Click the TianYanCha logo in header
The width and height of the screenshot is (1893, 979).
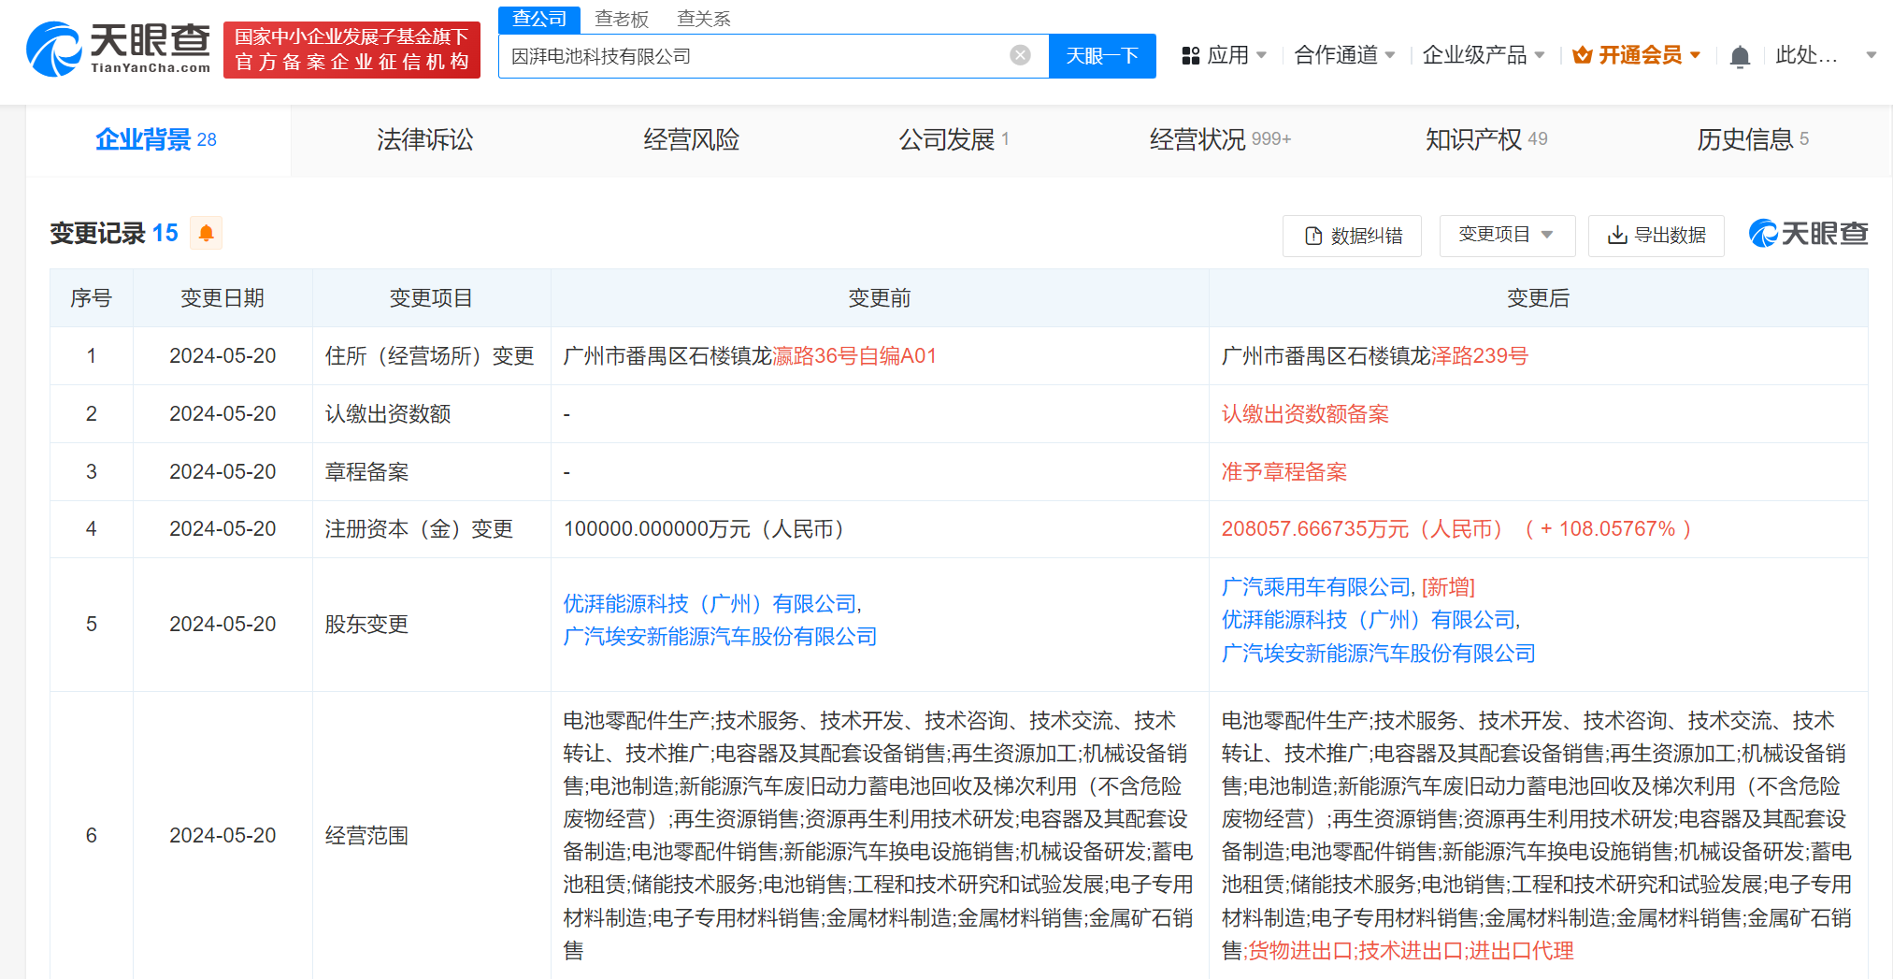(119, 49)
